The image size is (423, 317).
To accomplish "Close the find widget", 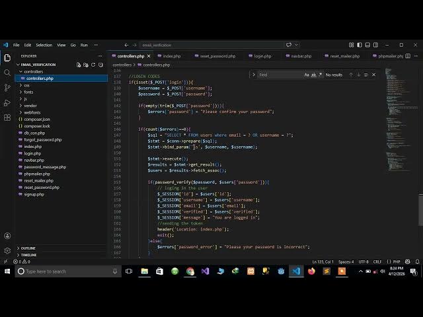I will pos(373,75).
